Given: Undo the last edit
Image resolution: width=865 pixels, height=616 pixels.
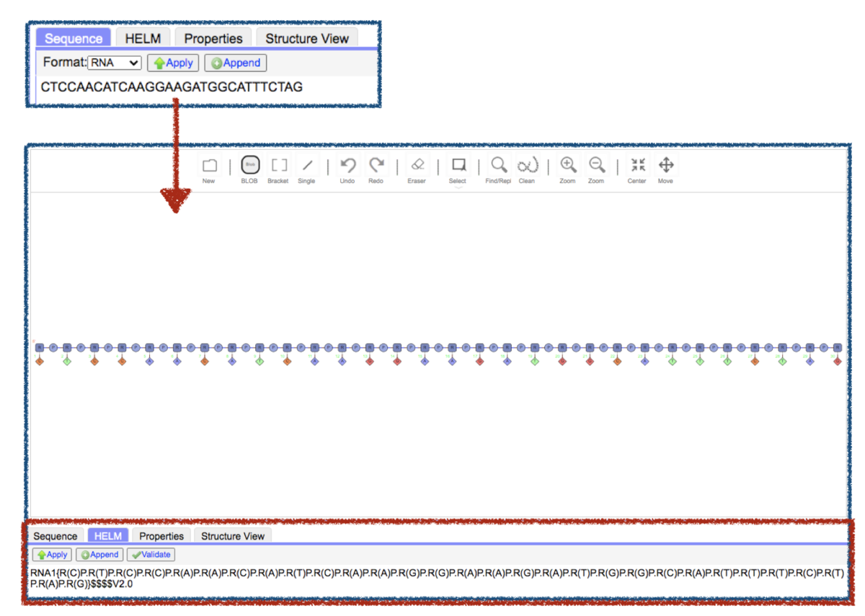Looking at the screenshot, I should click(x=347, y=166).
